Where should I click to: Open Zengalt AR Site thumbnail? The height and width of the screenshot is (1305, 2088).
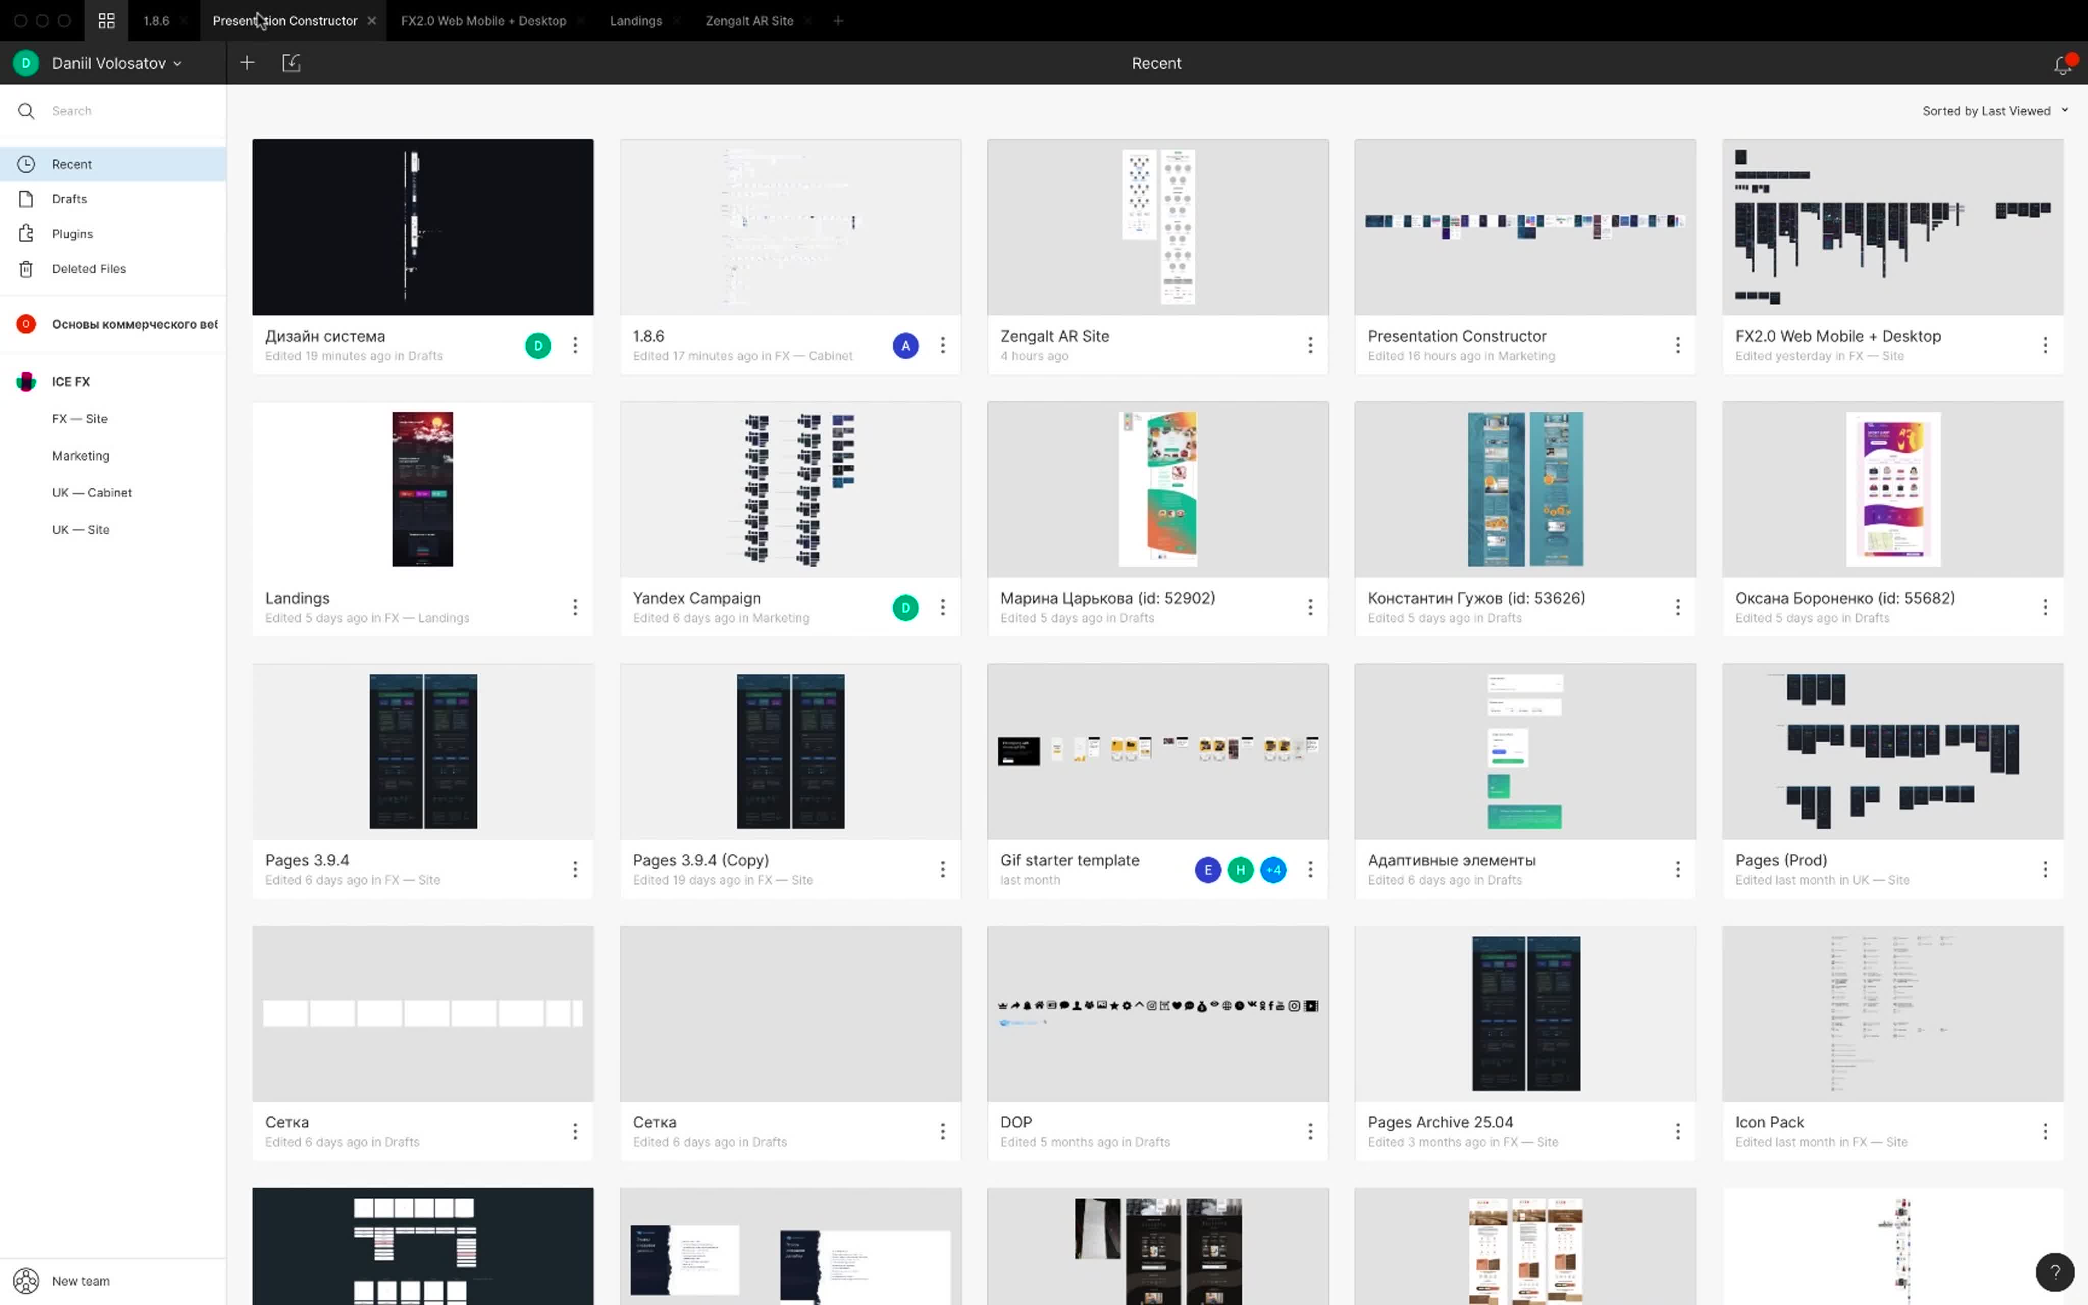coord(1158,227)
